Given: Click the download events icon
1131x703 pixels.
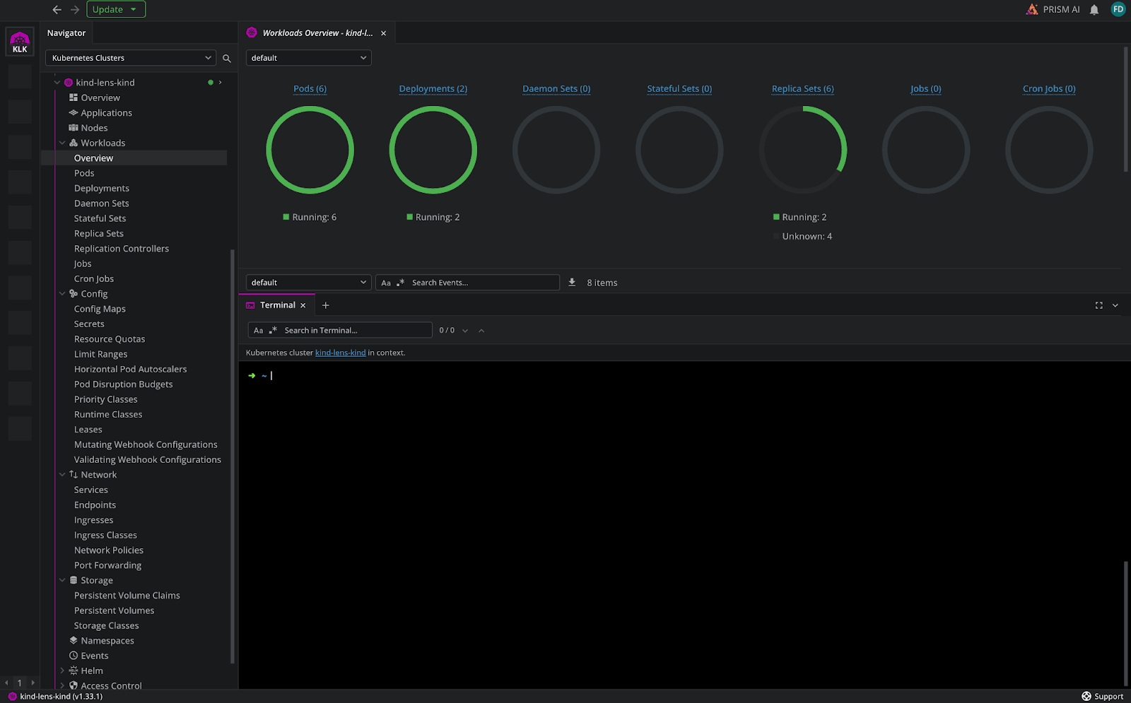Looking at the screenshot, I should coord(572,282).
